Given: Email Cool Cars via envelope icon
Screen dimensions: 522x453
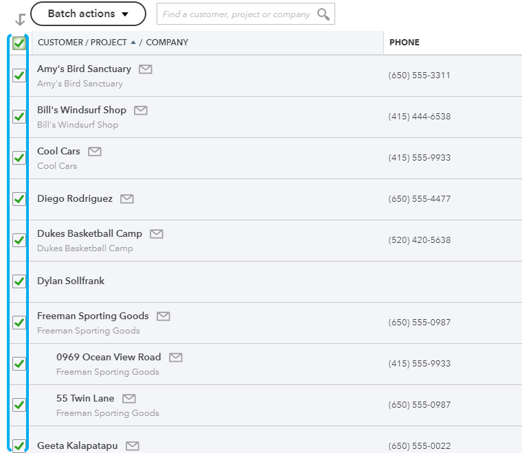Looking at the screenshot, I should click(x=95, y=152).
